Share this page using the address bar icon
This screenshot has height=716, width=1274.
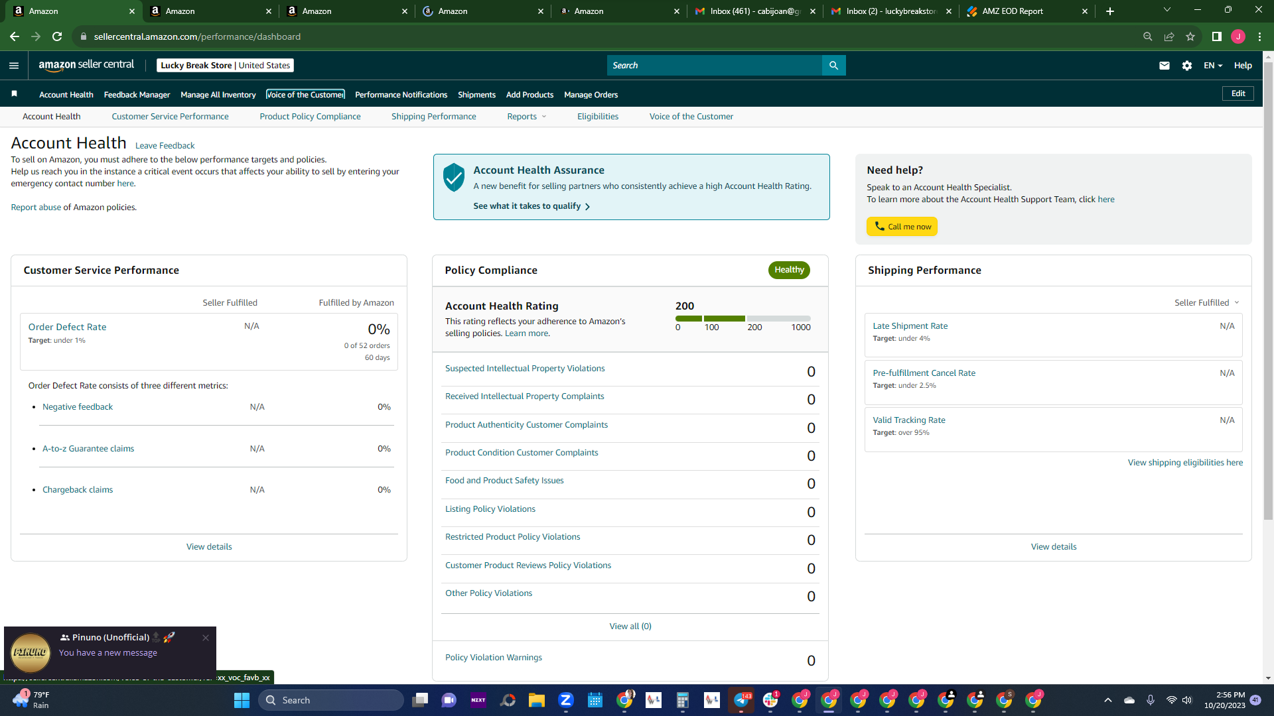1169,36
